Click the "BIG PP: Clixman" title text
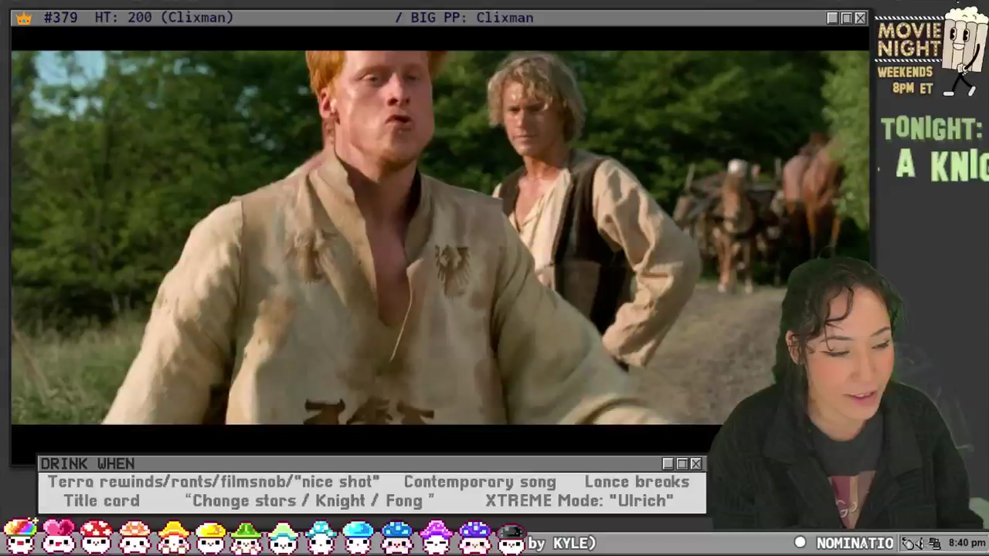 point(471,18)
